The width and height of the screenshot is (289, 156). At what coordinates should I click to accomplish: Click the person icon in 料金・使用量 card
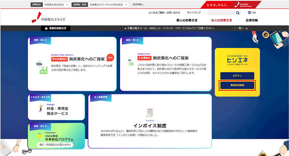click(41, 108)
